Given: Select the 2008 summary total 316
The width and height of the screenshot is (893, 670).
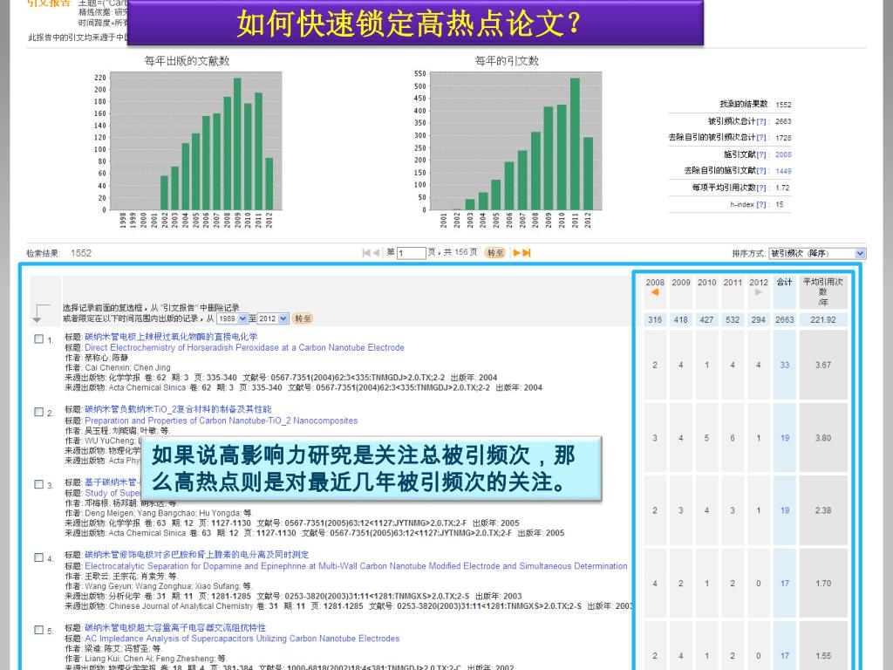Looking at the screenshot, I should pyautogui.click(x=655, y=319).
